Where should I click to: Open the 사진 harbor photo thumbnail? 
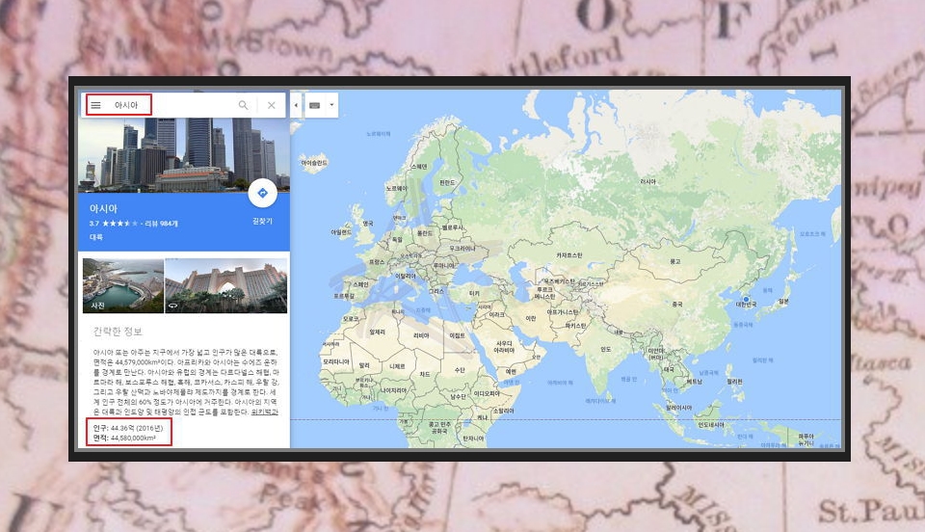point(122,285)
